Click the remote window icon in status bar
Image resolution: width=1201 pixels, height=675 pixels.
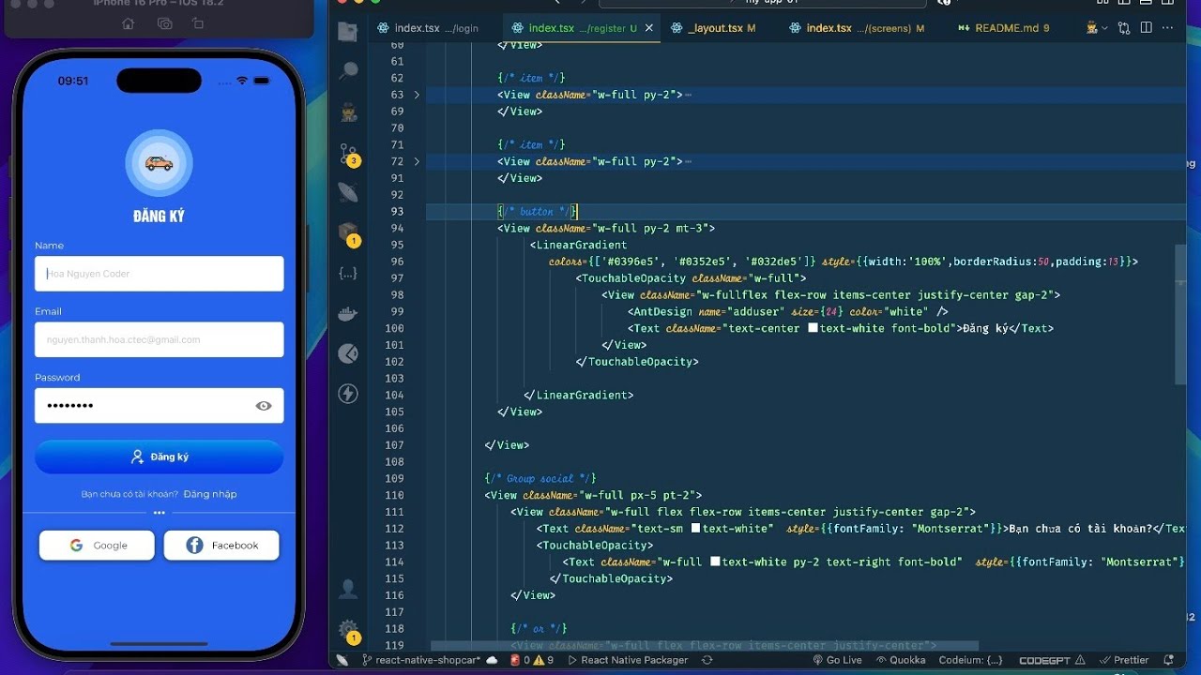pos(342,660)
